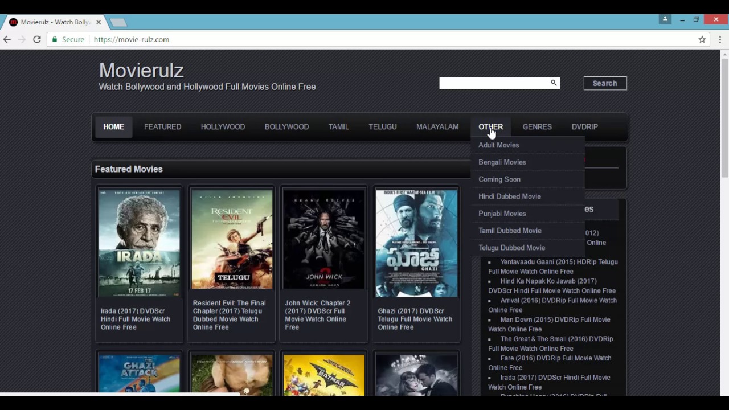Select Adult Movies from dropdown
Viewport: 729px width, 410px height.
coord(528,145)
